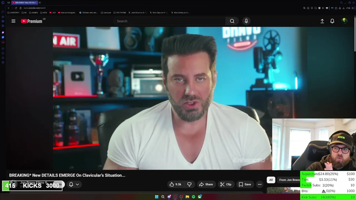Screen dimensions: 356x200
Task: Open the GAMES bookmarks folder
Action: tap(33, 12)
